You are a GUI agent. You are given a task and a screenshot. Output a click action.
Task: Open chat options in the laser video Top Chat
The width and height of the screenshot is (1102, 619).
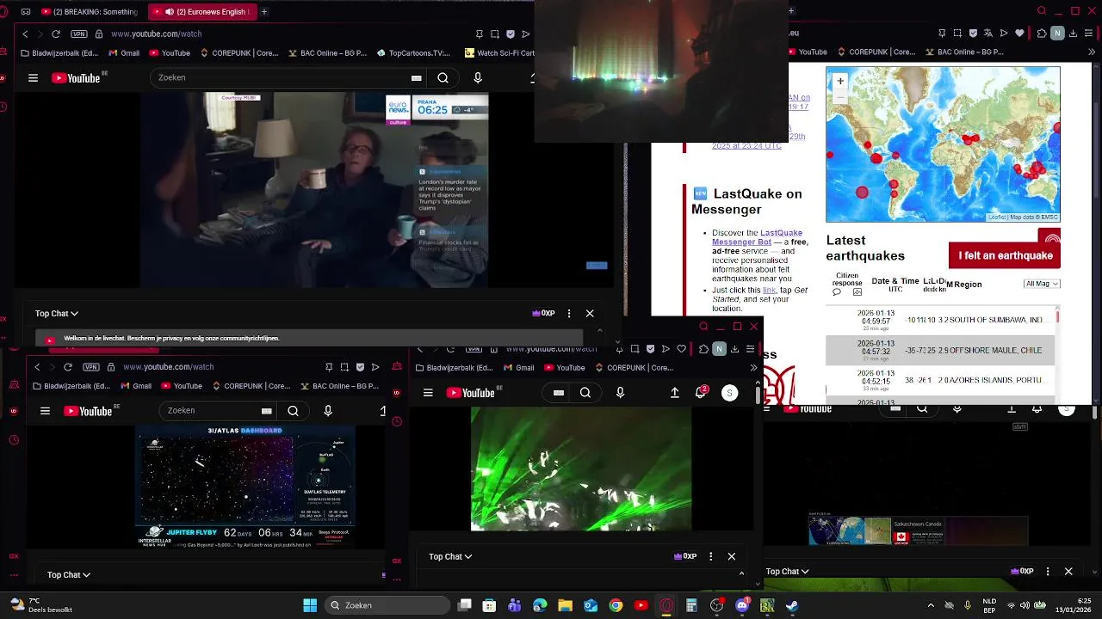(x=710, y=556)
